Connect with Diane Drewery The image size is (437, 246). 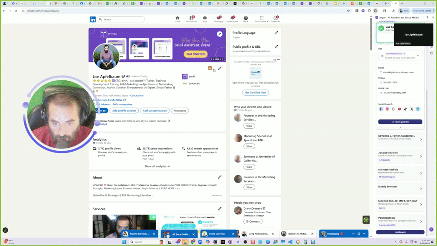tap(253, 222)
